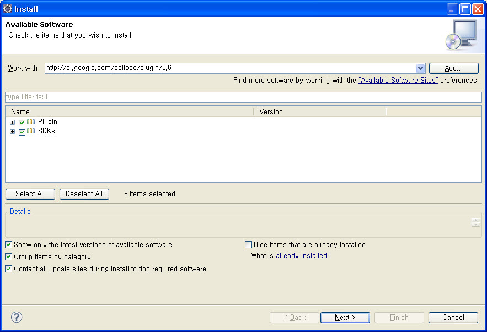Check the Plugin category checkbox

(x=22, y=122)
